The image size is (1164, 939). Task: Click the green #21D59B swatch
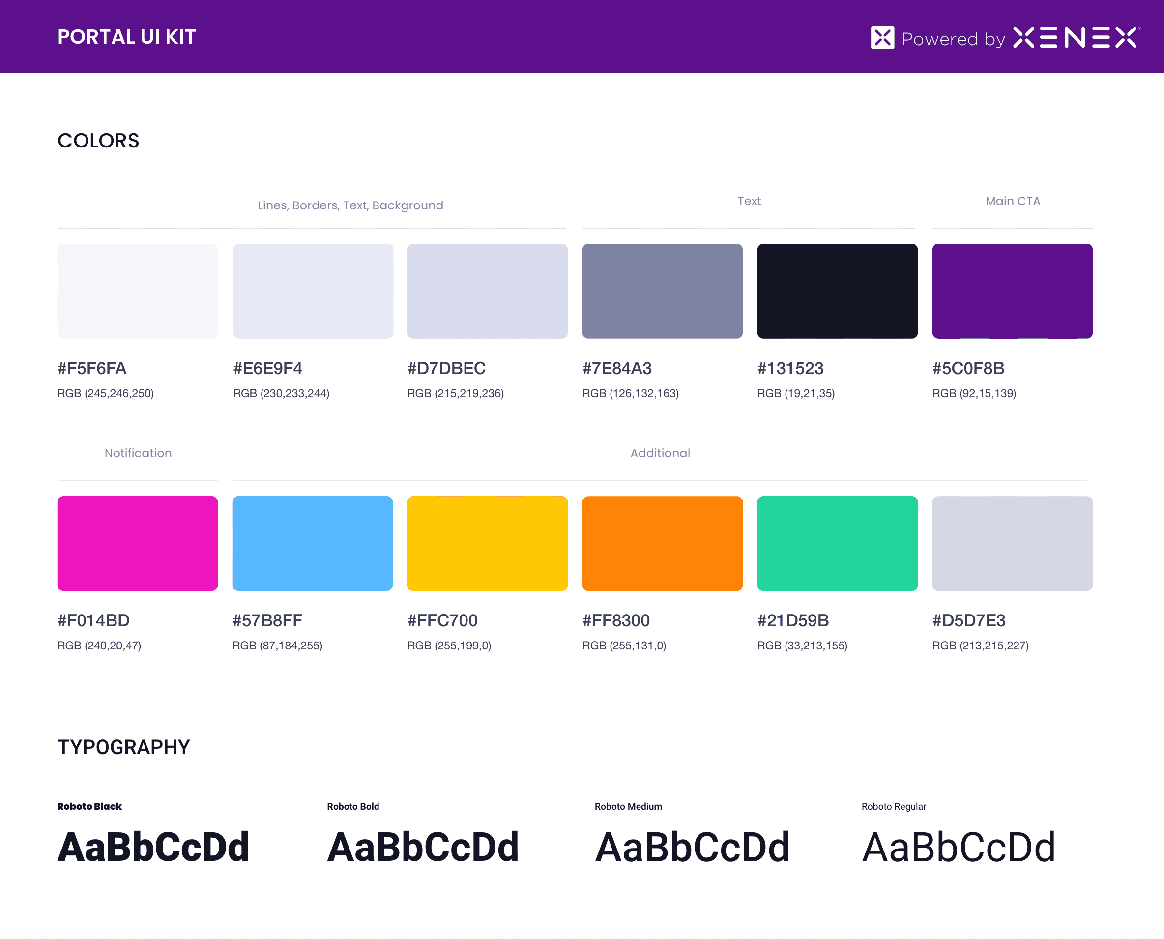coord(837,543)
